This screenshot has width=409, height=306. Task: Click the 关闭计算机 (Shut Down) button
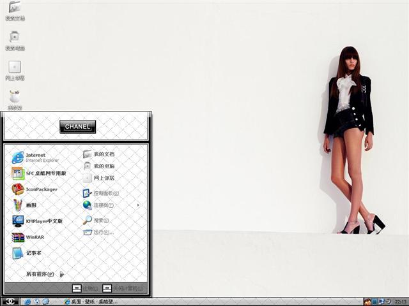123,288
